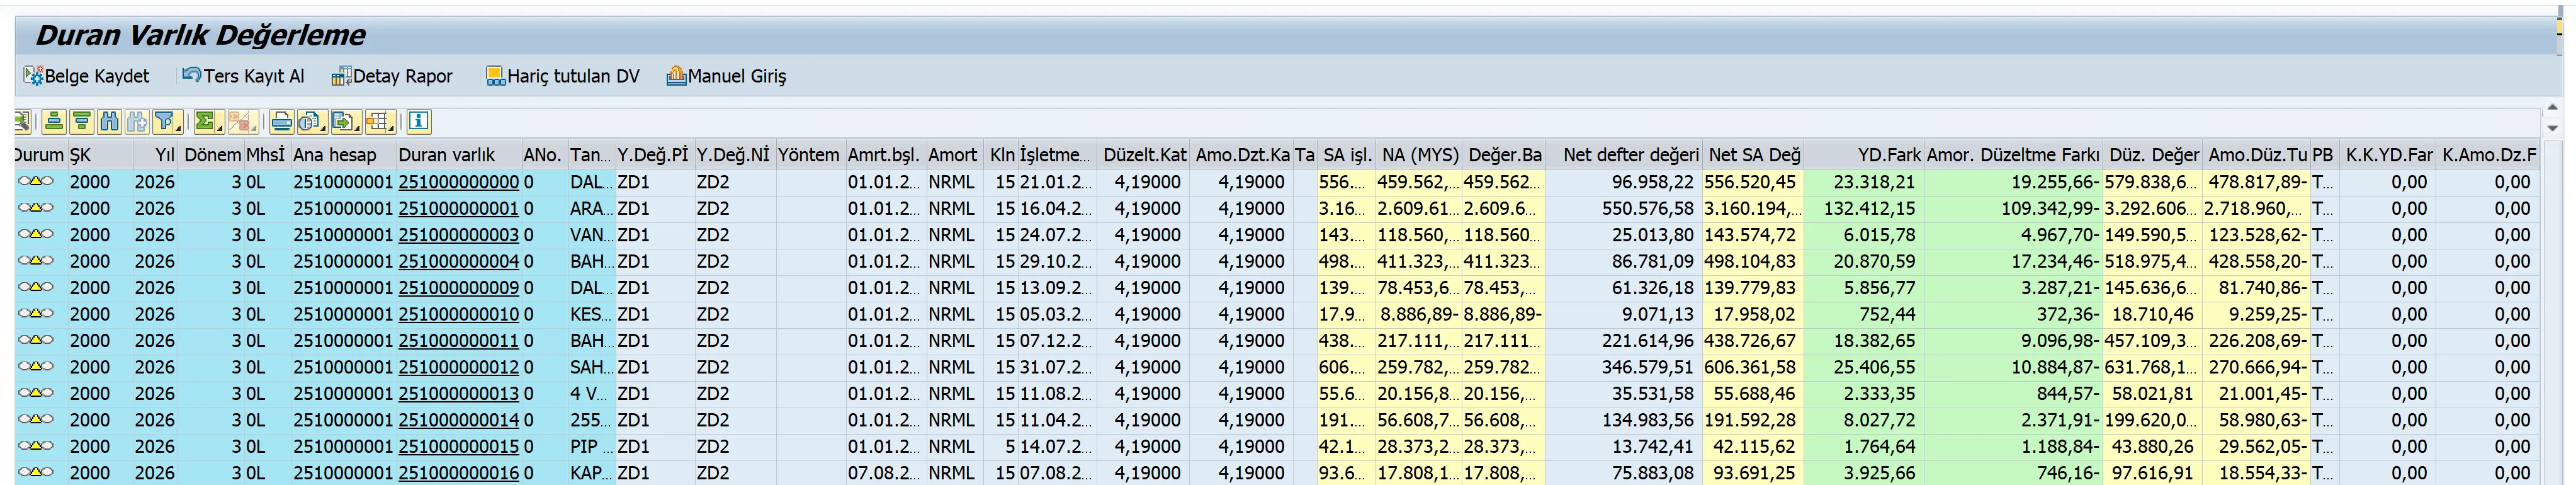
Task: Sort the grid in descending order
Action: click(82, 122)
